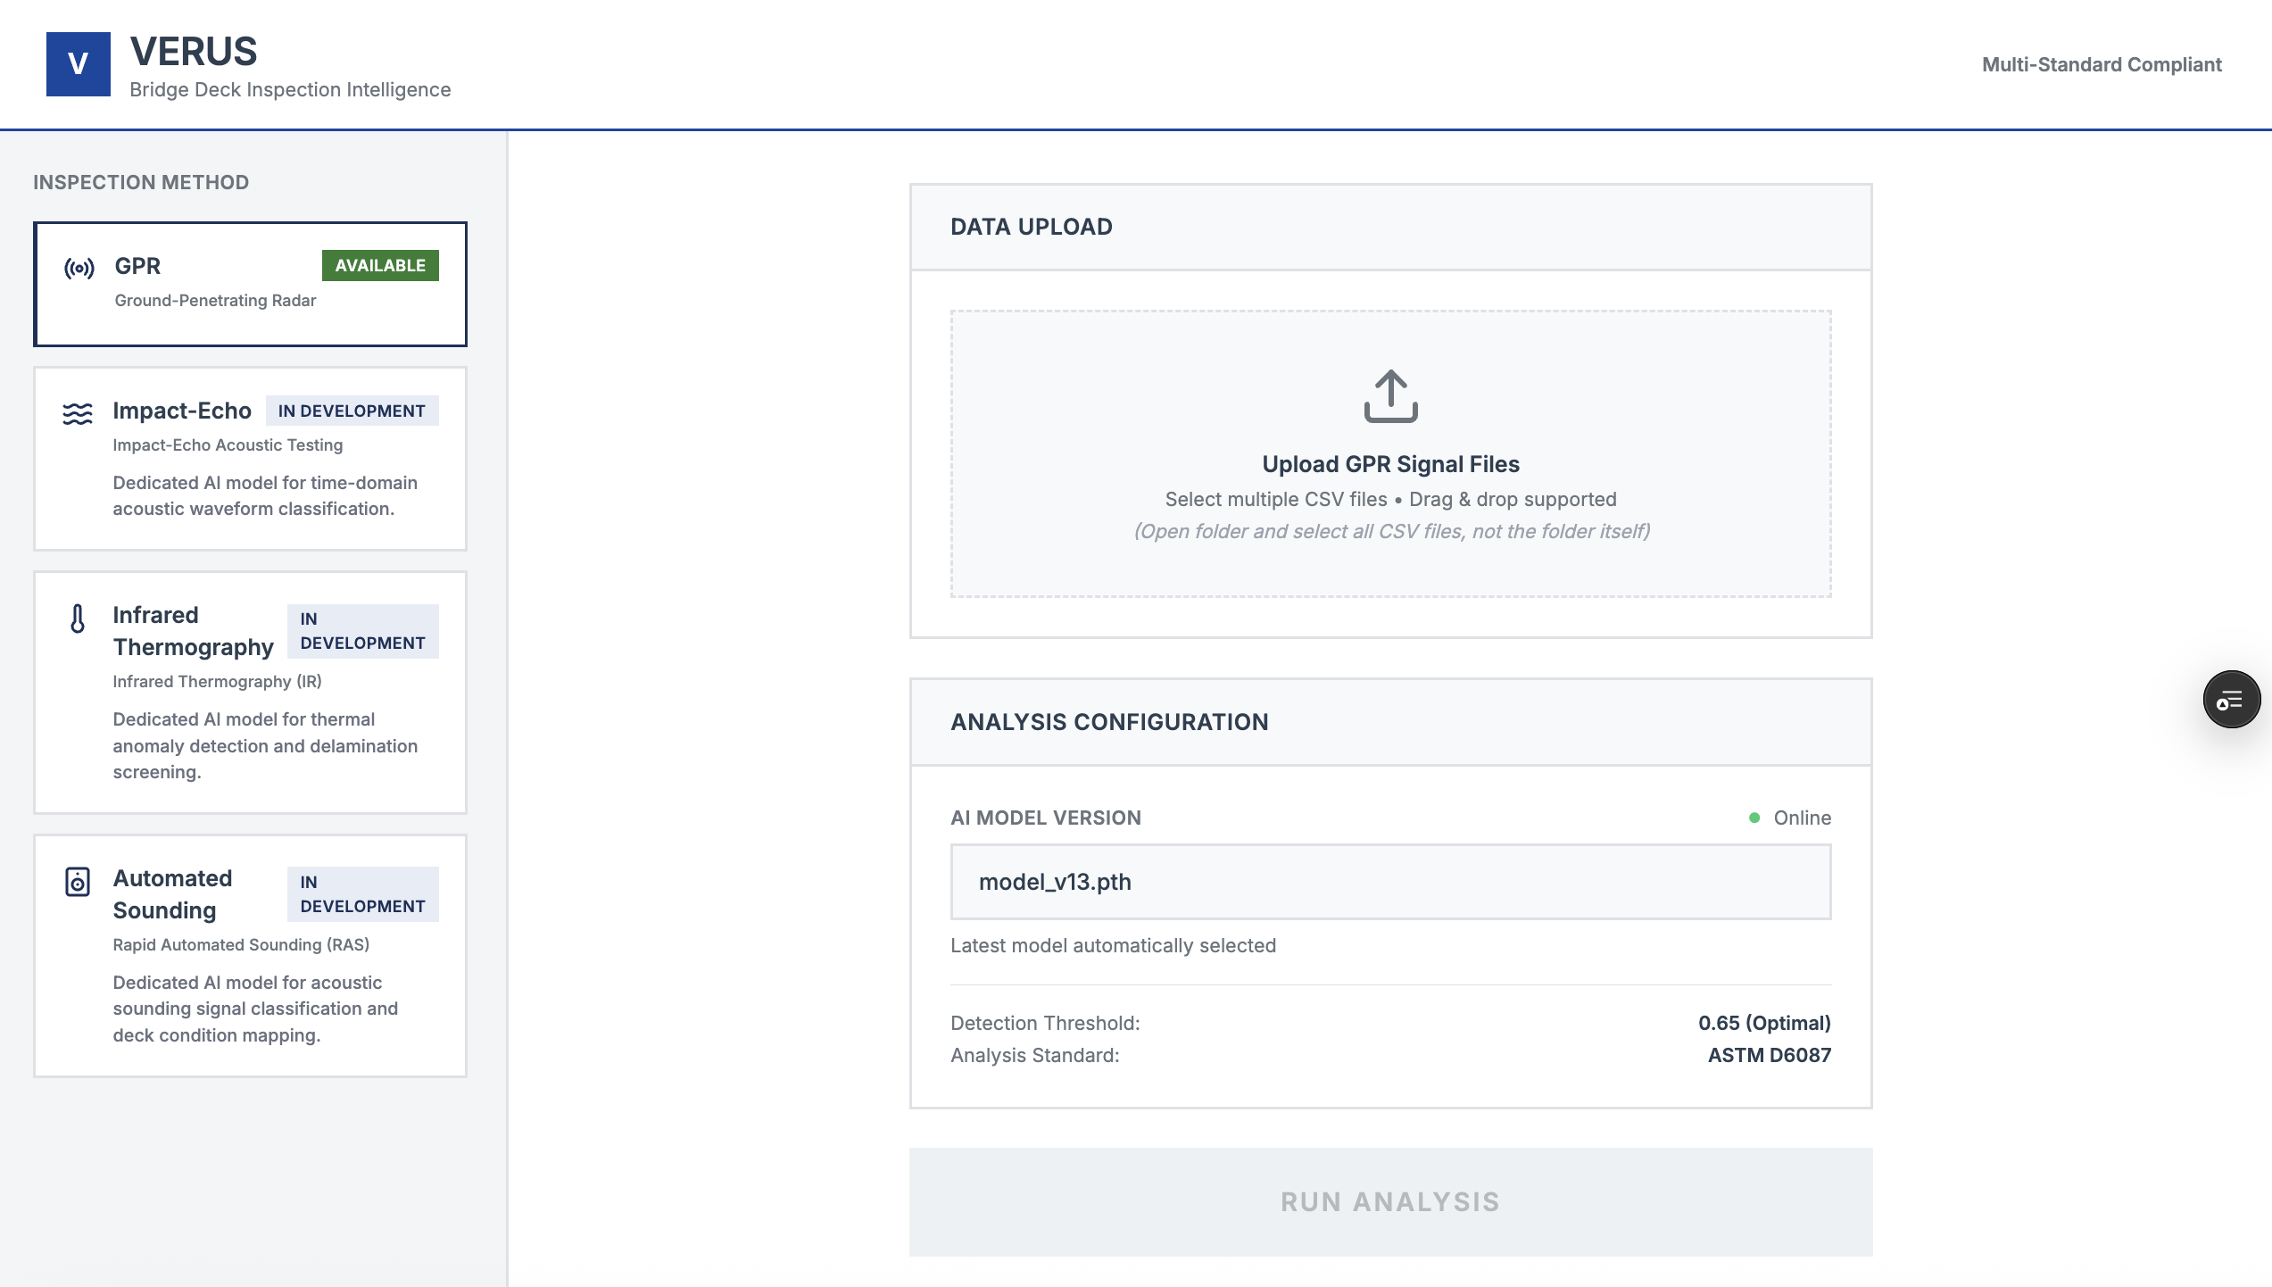Click the VERUS logo square
Viewport: 2272px width, 1287px height.
[79, 64]
